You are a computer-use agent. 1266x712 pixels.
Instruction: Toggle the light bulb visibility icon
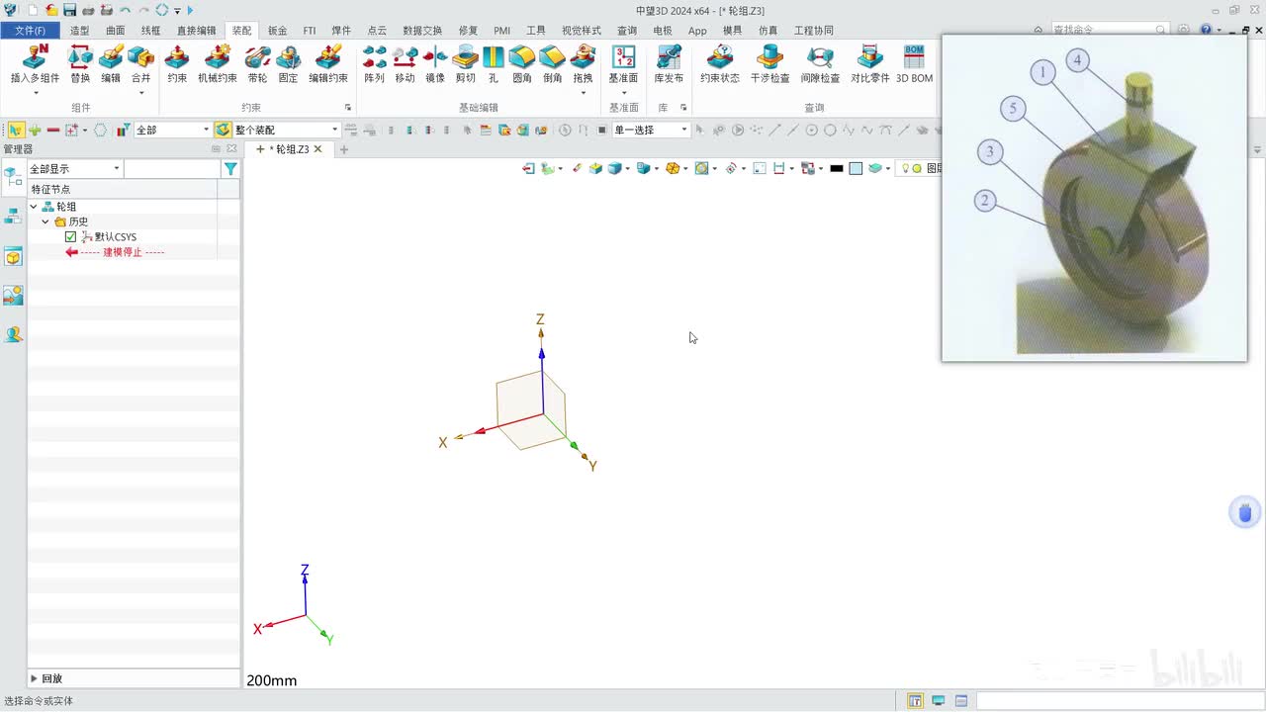(x=905, y=169)
